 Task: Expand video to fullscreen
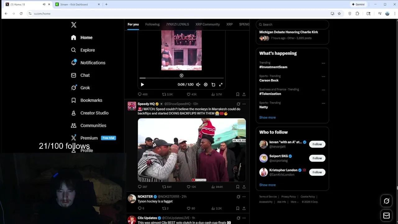[x=221, y=85]
